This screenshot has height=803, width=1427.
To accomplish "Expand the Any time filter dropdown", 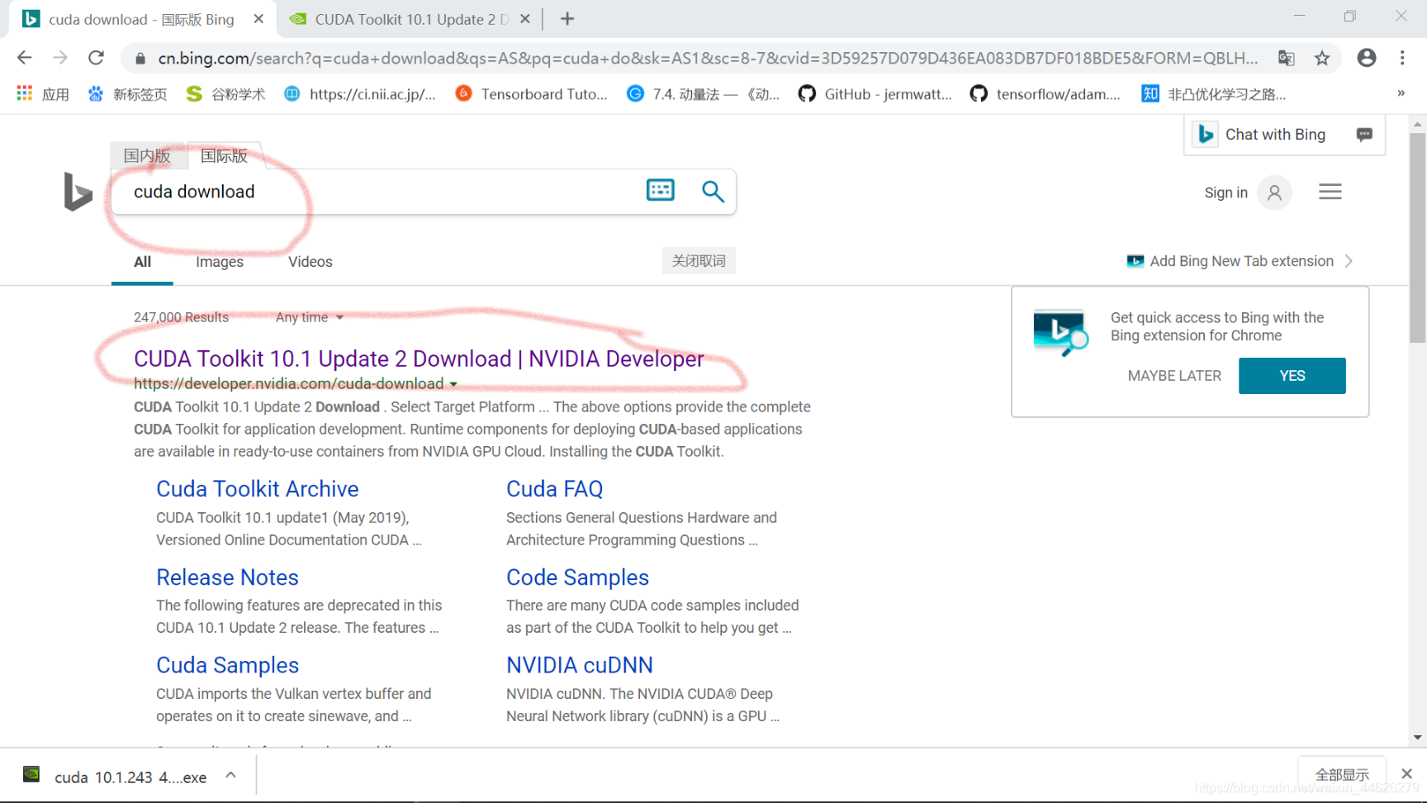I will [x=310, y=317].
